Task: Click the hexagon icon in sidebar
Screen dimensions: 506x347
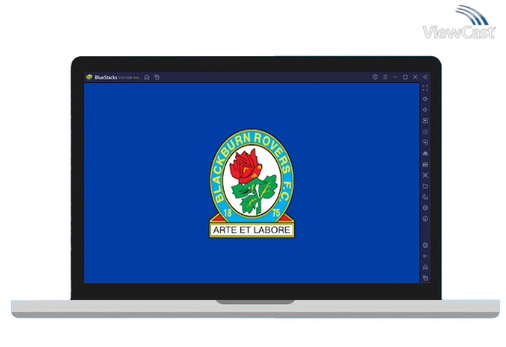Action: click(425, 208)
